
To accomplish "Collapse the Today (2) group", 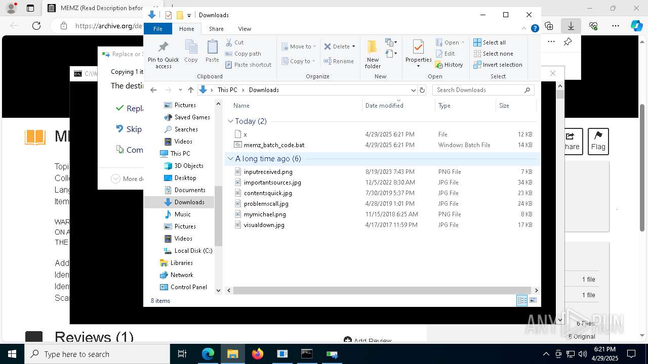I will click(230, 121).
